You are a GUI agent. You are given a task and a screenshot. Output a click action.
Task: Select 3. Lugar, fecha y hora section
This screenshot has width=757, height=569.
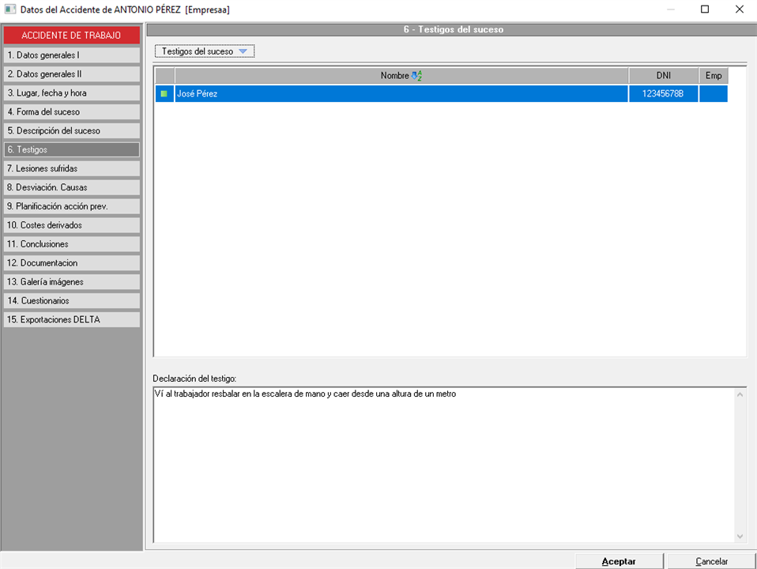pos(71,93)
